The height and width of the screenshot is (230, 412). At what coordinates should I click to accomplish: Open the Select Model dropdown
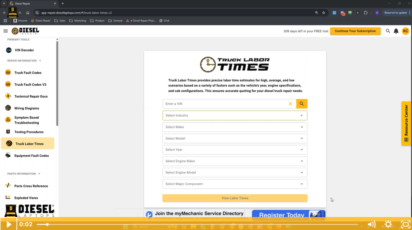click(x=235, y=139)
